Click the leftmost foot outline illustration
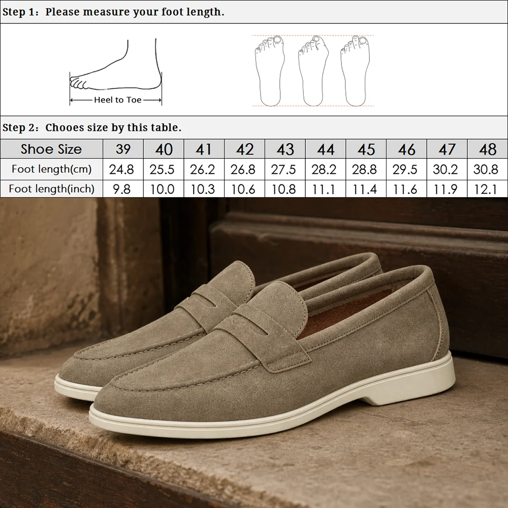The image size is (508, 508). click(x=270, y=71)
